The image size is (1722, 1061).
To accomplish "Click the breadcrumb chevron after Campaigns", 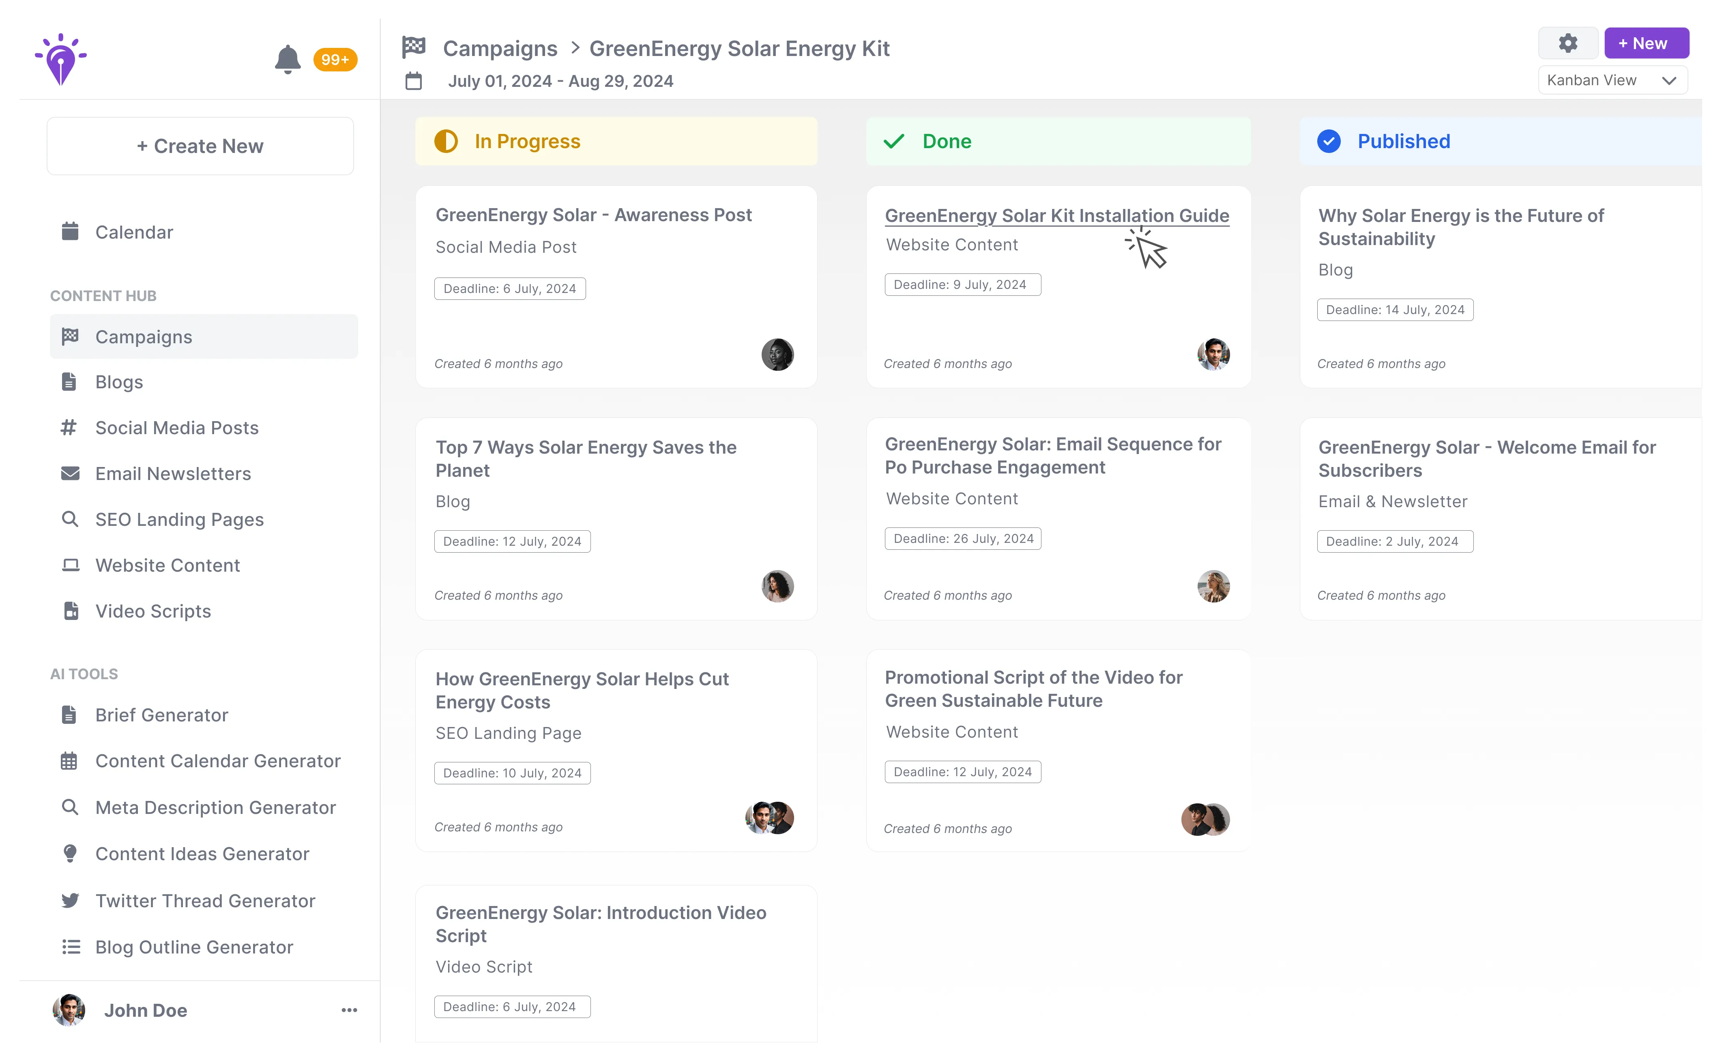I will [x=575, y=48].
